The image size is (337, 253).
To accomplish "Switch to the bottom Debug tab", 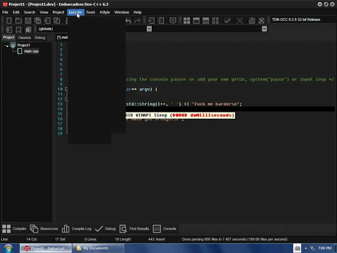I will 105,229.
